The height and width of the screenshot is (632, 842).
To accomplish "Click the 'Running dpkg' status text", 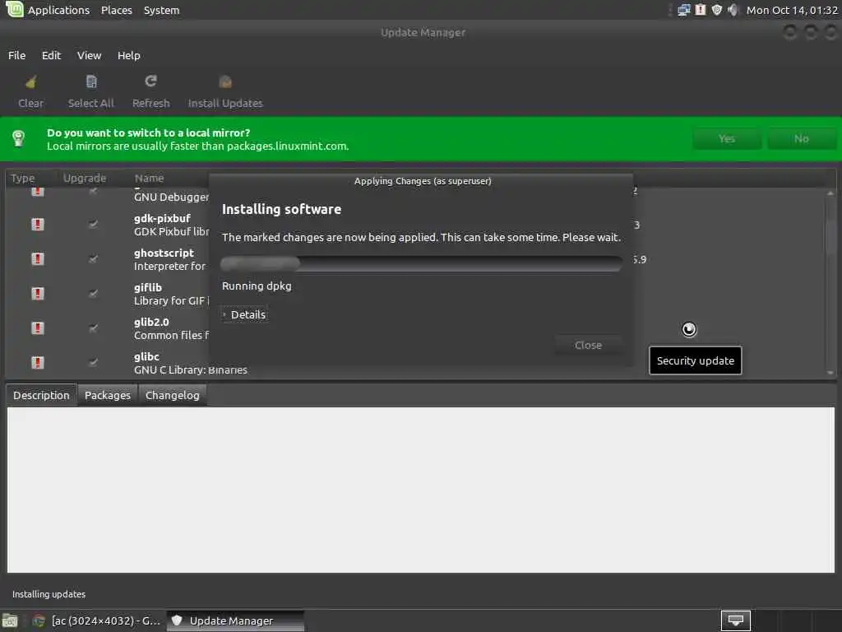I will click(257, 286).
